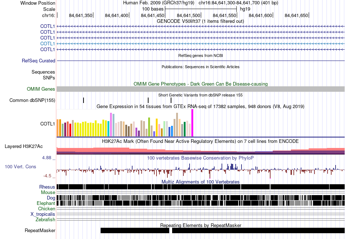Click 'Short Genetic Variants from dbSNP' title
Image resolution: width=345 pixels, height=239 pixels.
coord(200,95)
